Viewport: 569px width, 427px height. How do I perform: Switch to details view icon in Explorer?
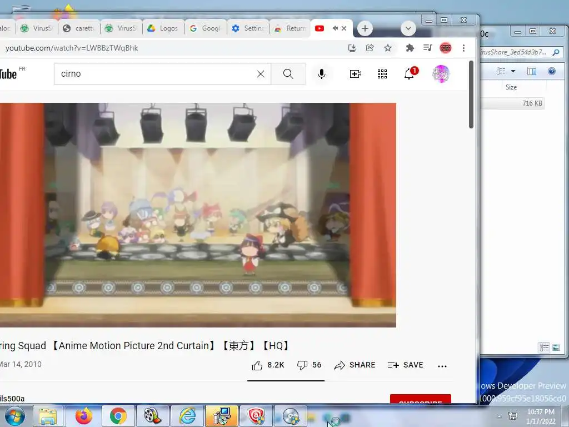click(545, 348)
